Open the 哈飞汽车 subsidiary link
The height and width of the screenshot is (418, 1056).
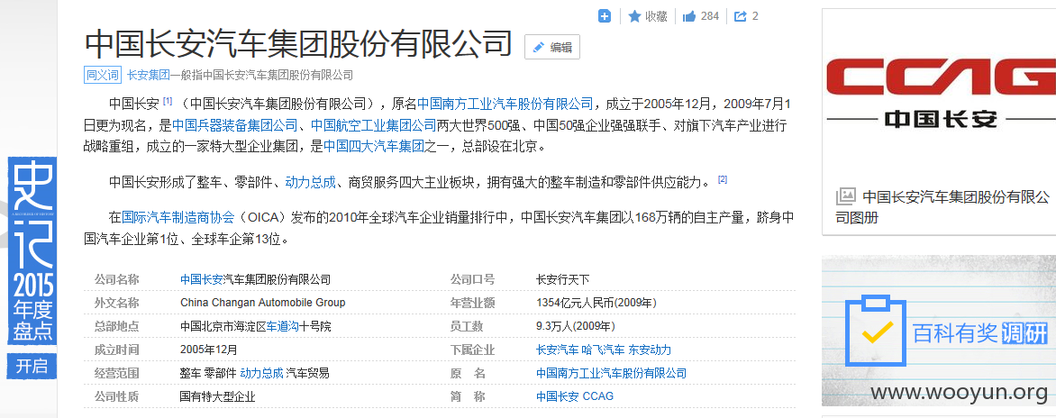click(604, 350)
